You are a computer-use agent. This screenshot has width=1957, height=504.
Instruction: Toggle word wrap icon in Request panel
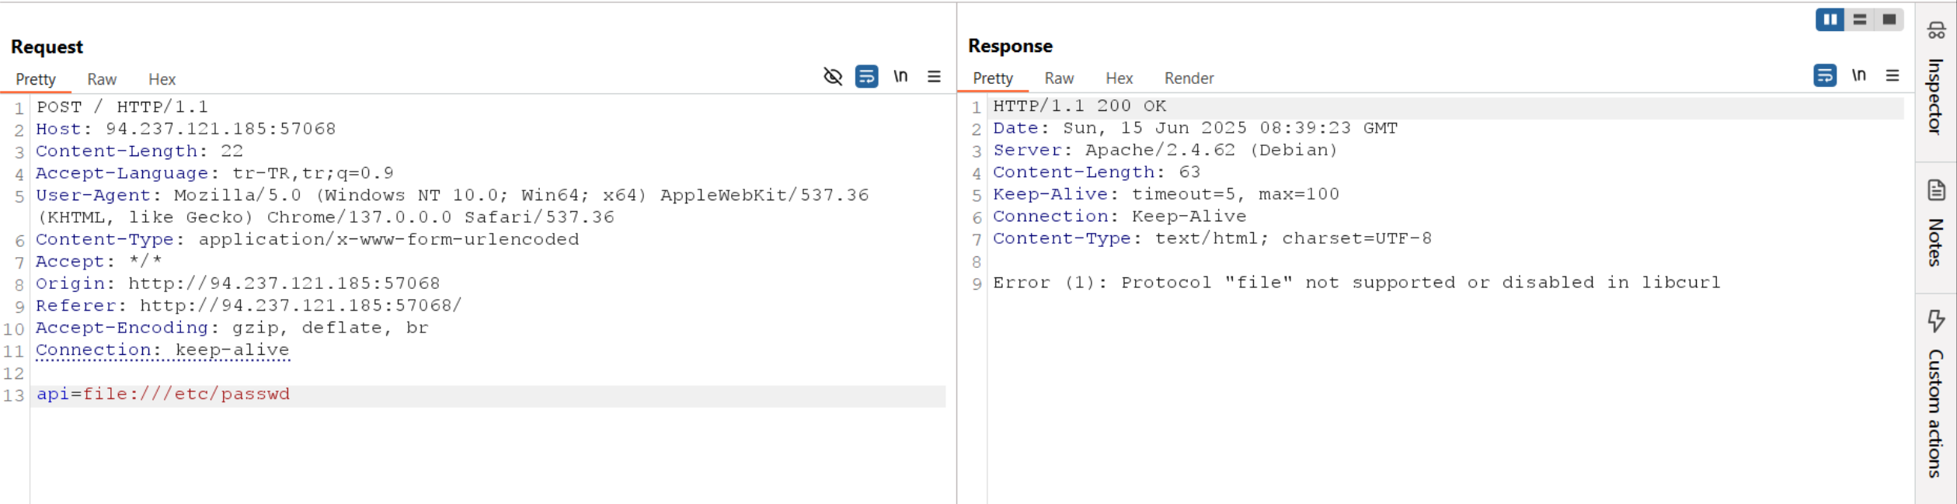(x=866, y=76)
